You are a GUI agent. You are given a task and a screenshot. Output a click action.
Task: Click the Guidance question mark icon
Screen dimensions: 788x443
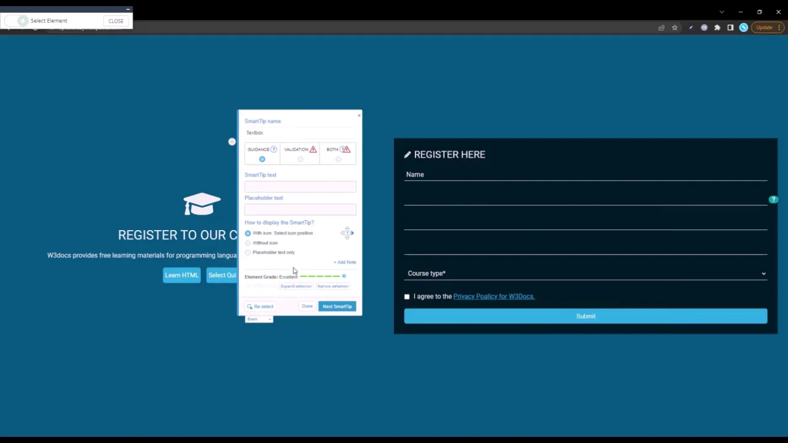click(x=273, y=150)
